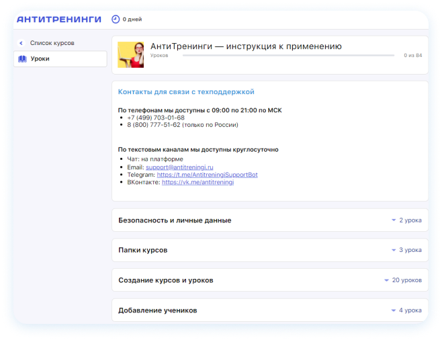
Task: Click the phone number +7 (499) 703-01-68
Action: tap(156, 118)
